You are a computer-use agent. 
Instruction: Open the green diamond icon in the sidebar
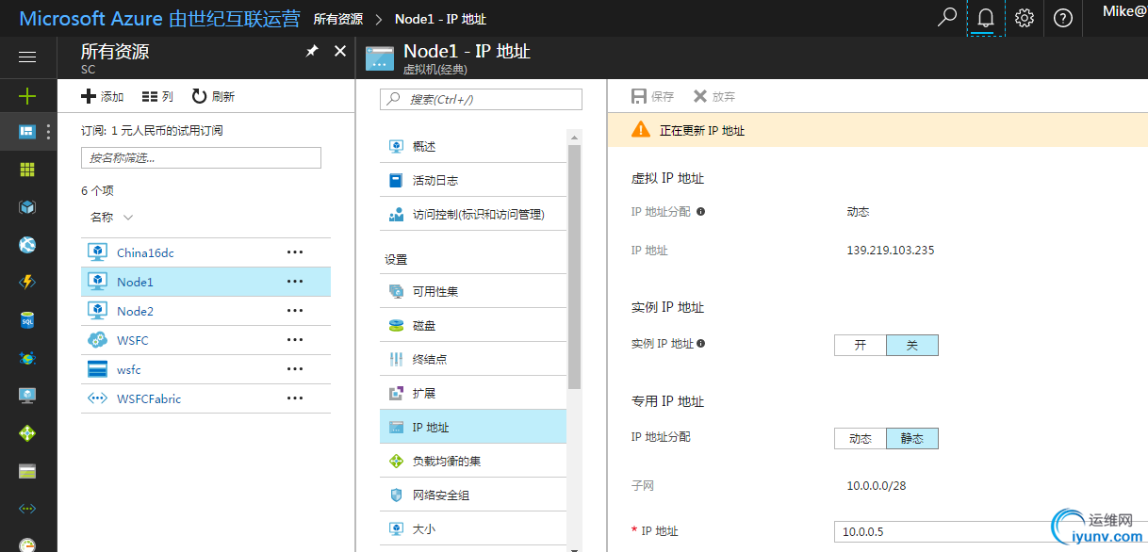tap(27, 433)
